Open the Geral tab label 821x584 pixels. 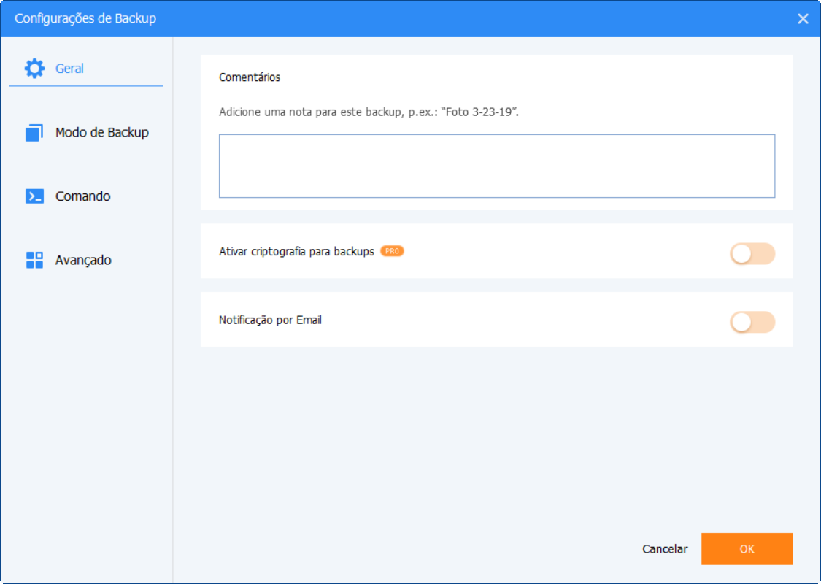(69, 69)
